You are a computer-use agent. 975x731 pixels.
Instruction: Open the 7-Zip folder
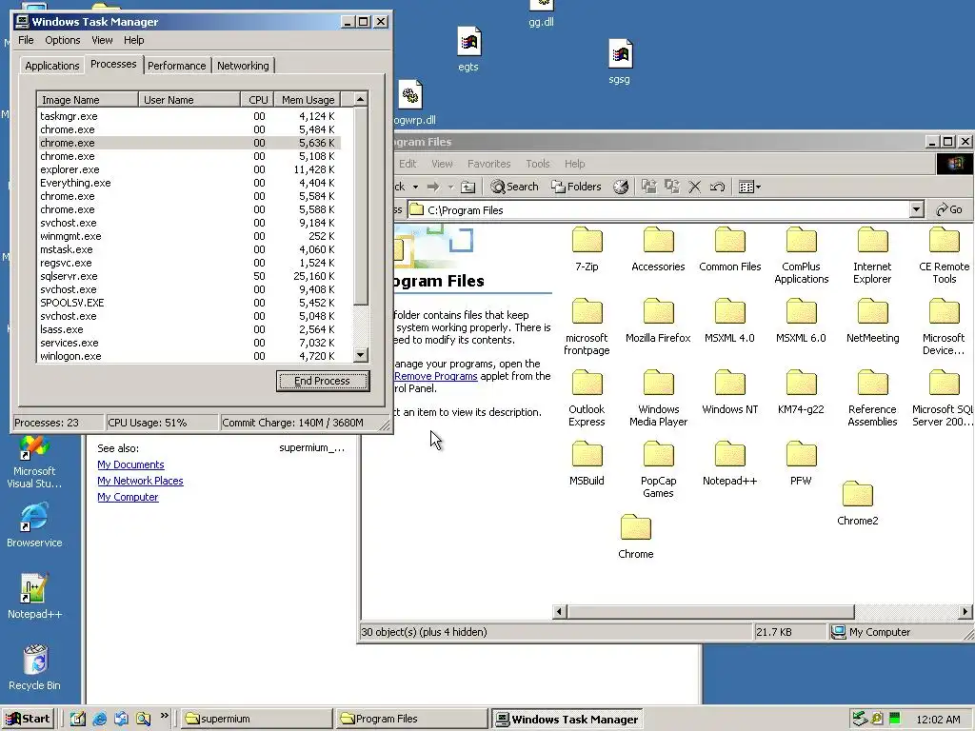[x=587, y=250]
